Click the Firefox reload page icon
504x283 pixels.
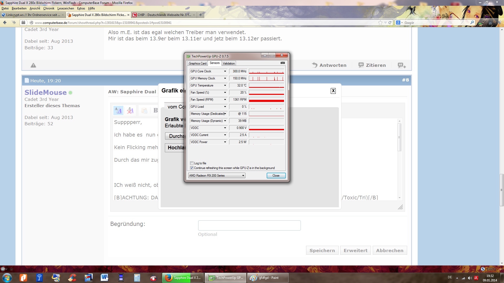(x=390, y=23)
